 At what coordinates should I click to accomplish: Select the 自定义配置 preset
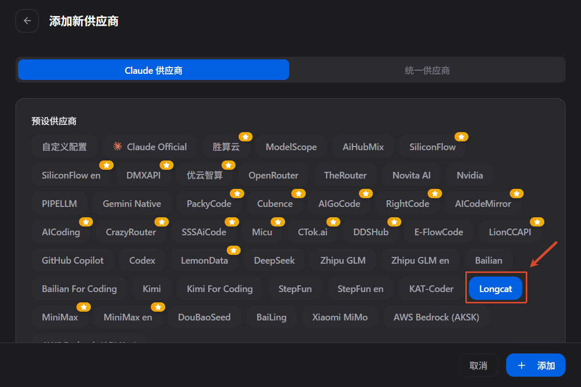(65, 147)
